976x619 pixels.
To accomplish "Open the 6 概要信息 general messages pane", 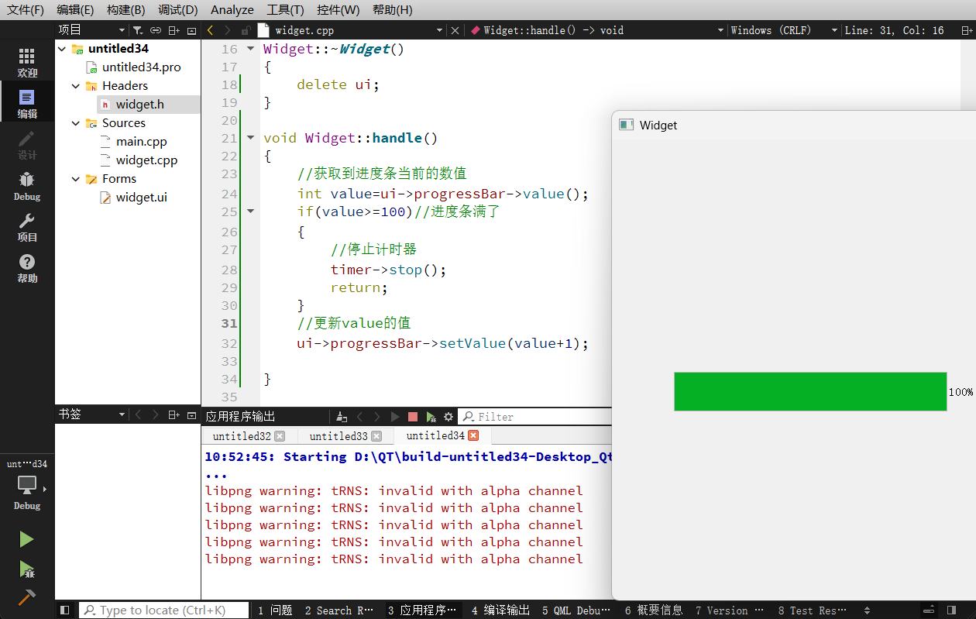I will pos(654,610).
